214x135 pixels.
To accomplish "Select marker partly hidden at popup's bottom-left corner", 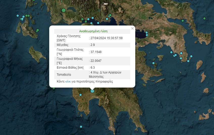I will [x=54, y=88].
